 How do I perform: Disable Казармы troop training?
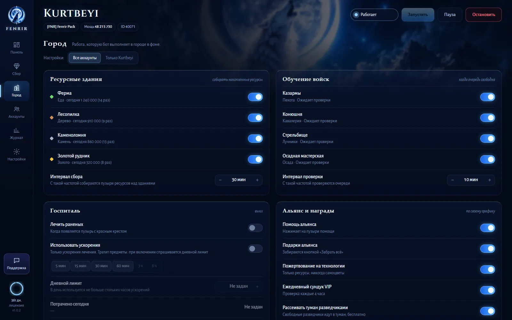[x=488, y=97]
